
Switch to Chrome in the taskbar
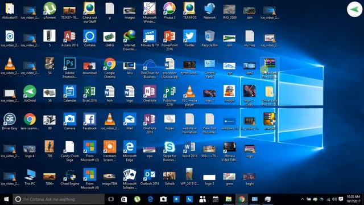pyautogui.click(x=242, y=199)
